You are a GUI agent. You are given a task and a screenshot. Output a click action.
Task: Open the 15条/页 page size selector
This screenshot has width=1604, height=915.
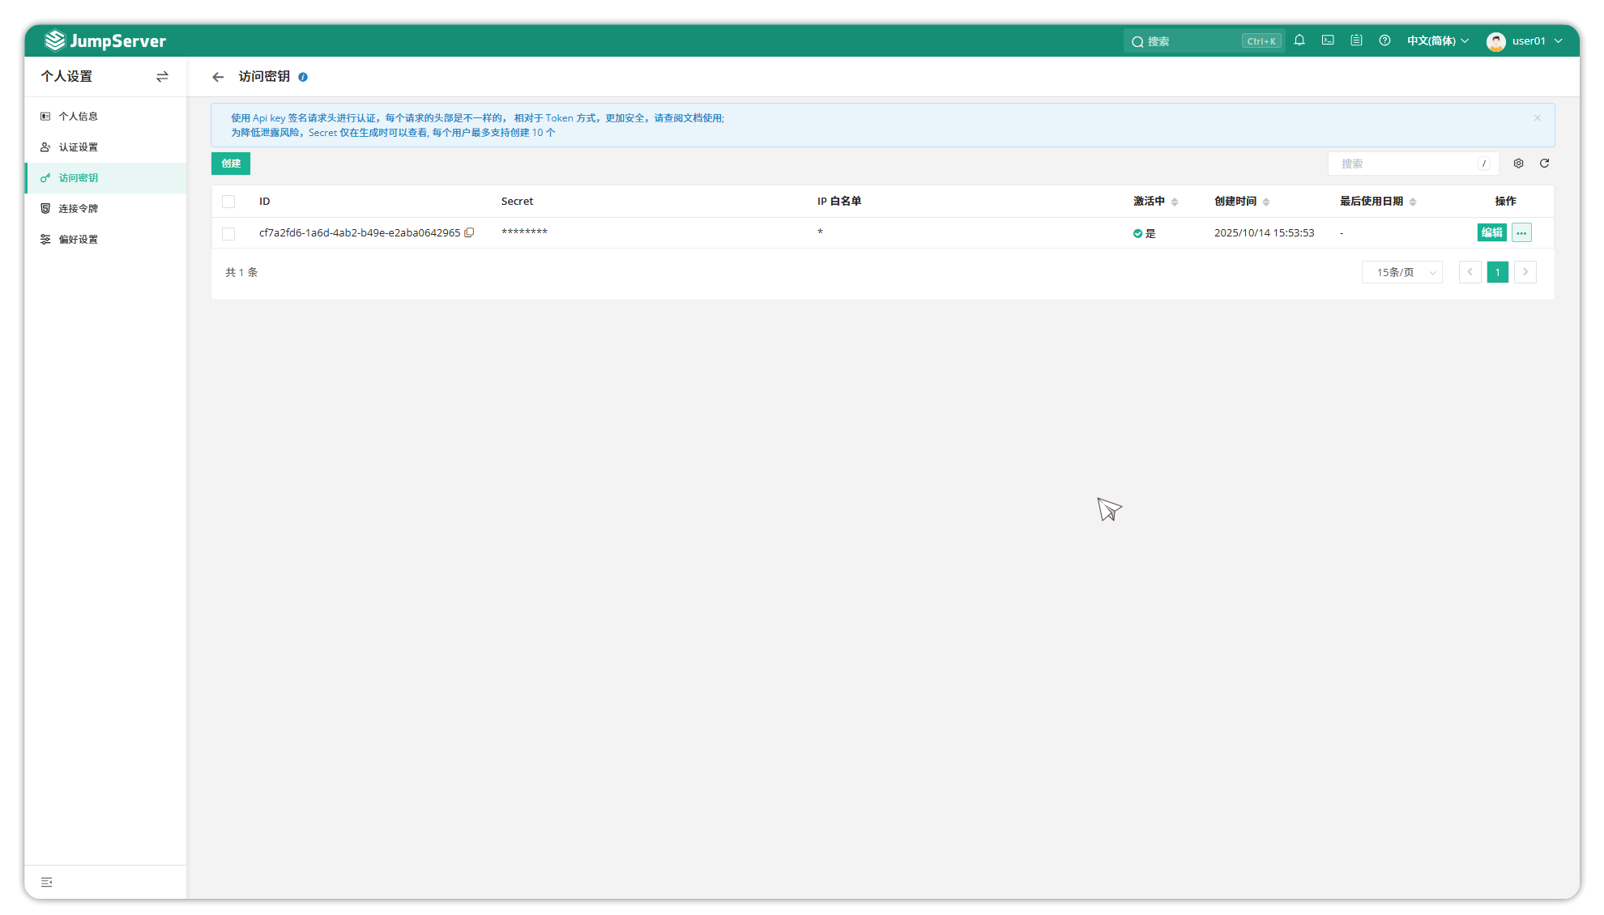1401,272
